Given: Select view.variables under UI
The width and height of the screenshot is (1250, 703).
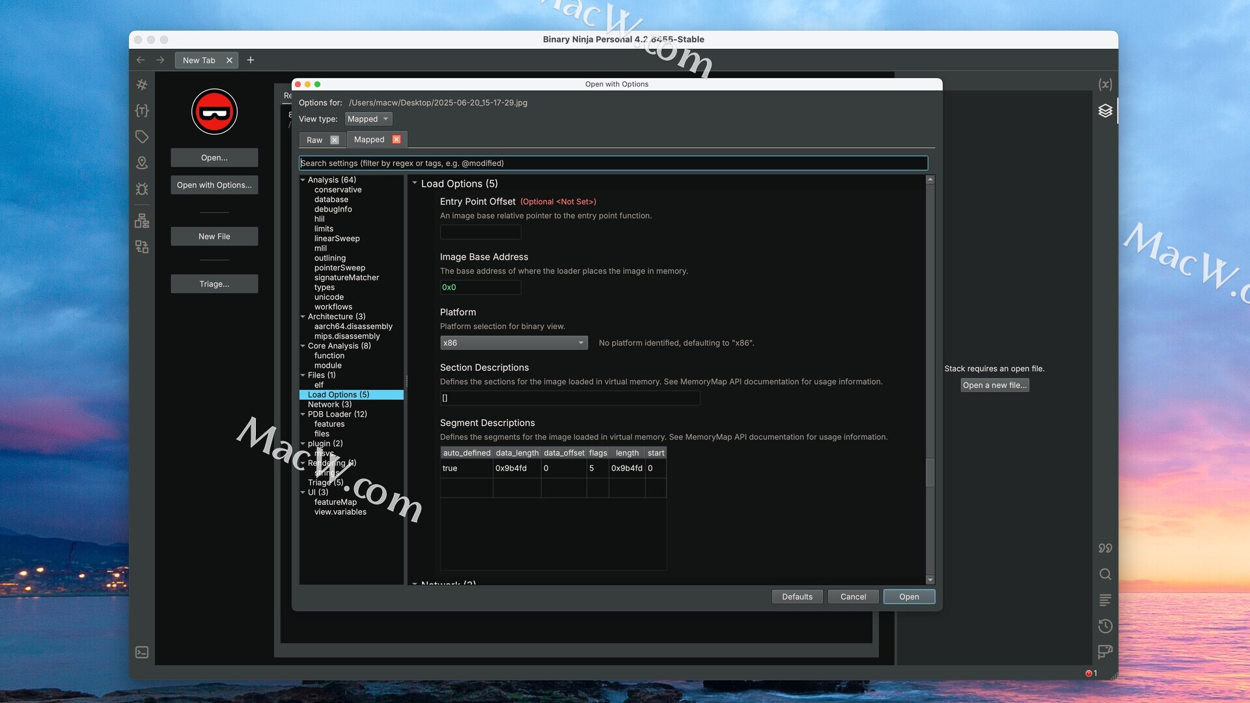Looking at the screenshot, I should 340,512.
